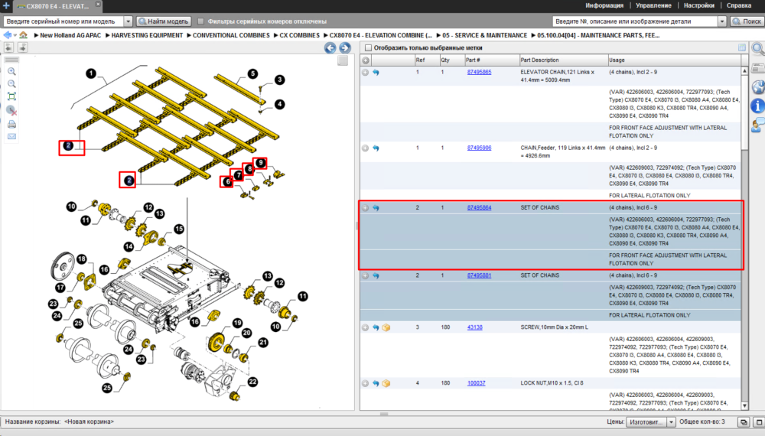Click into part number search field
The width and height of the screenshot is (765, 436).
click(x=635, y=21)
